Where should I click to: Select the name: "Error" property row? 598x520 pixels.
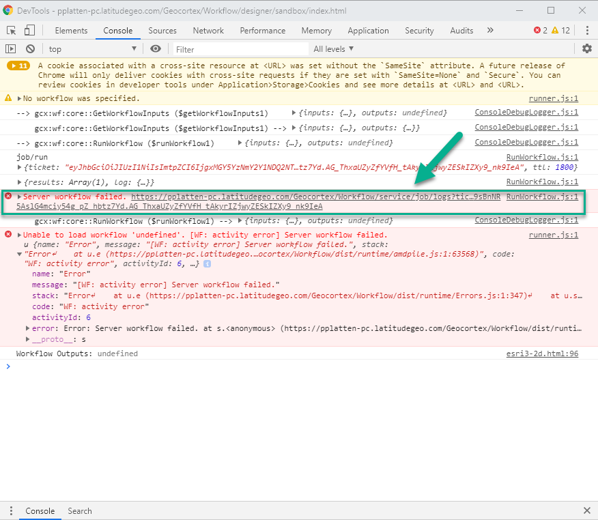click(61, 274)
